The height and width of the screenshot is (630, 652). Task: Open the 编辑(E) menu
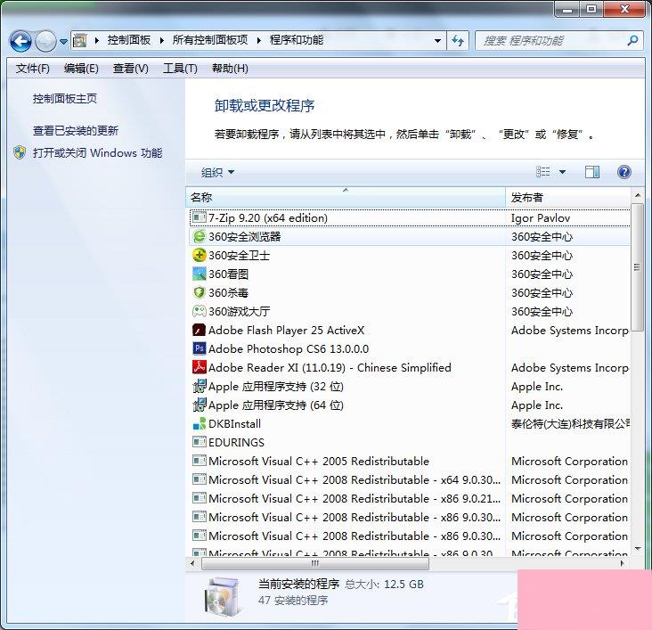(x=81, y=69)
